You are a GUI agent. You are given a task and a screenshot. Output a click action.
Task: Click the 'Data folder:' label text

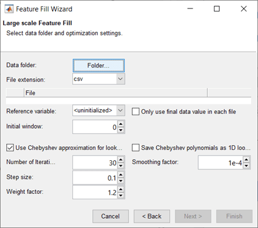coord(21,65)
